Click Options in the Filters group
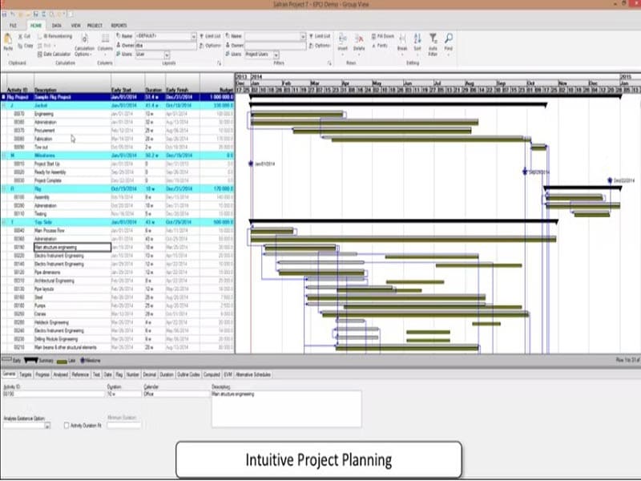 [319, 46]
